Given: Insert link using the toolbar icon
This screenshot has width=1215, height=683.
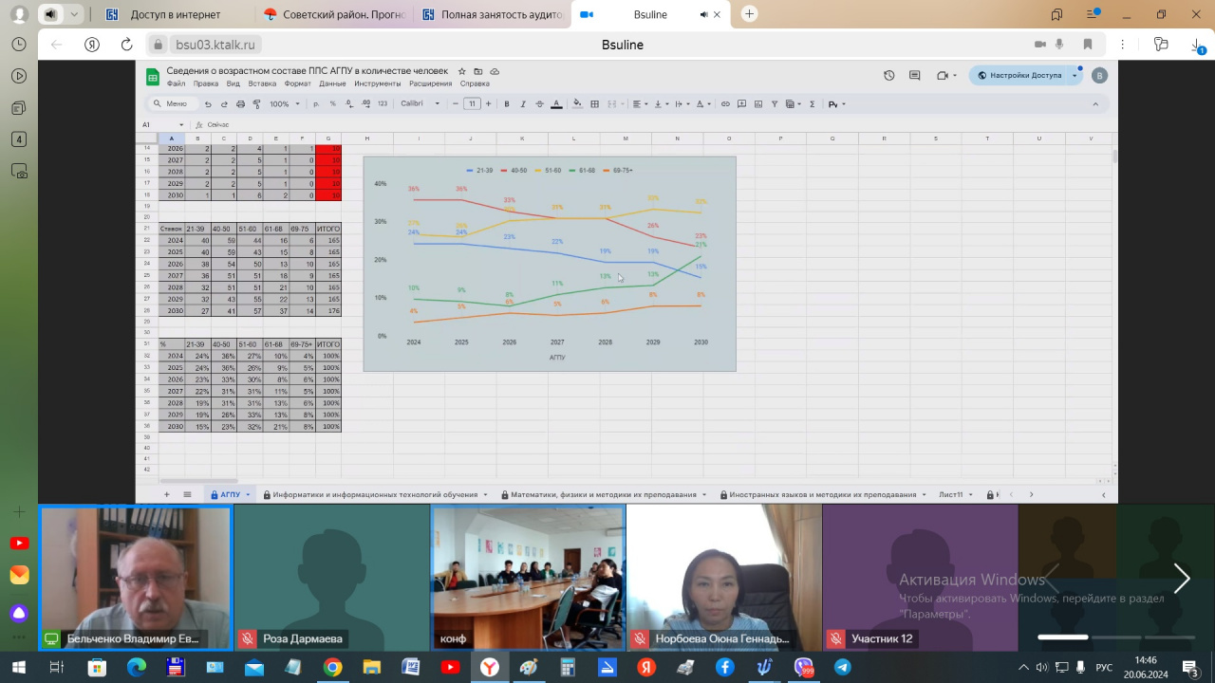Looking at the screenshot, I should pyautogui.click(x=726, y=104).
